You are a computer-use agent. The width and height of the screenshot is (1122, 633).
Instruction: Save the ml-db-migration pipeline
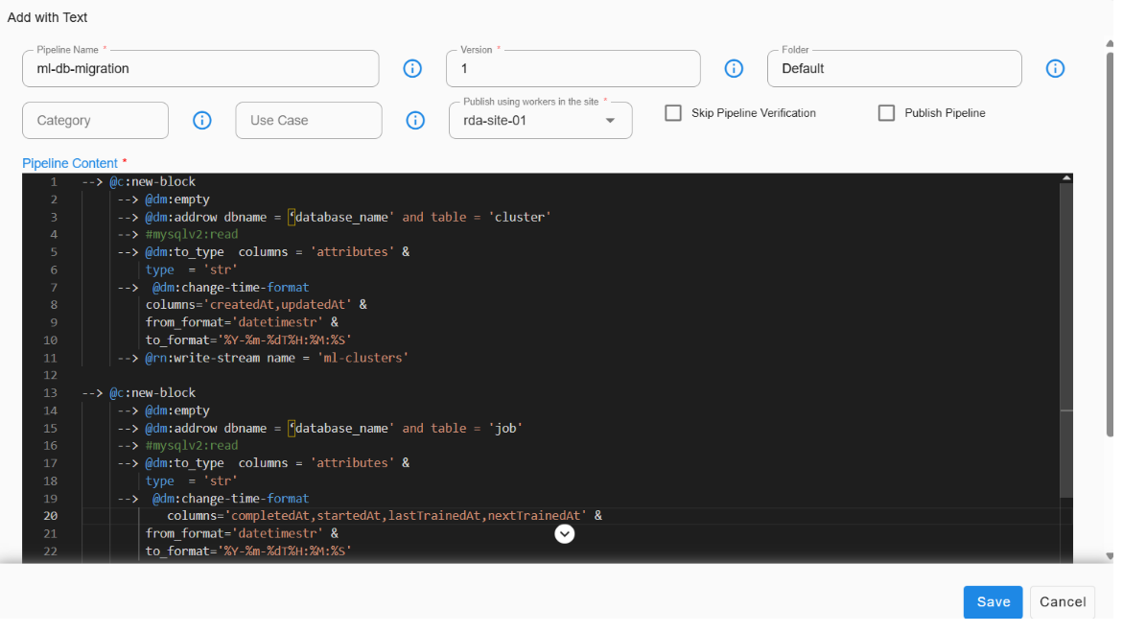point(993,601)
